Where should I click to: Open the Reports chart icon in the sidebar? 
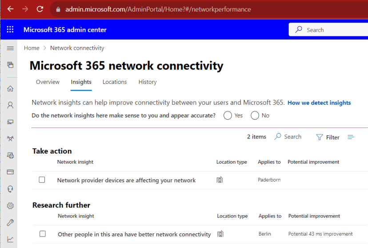tap(10, 239)
